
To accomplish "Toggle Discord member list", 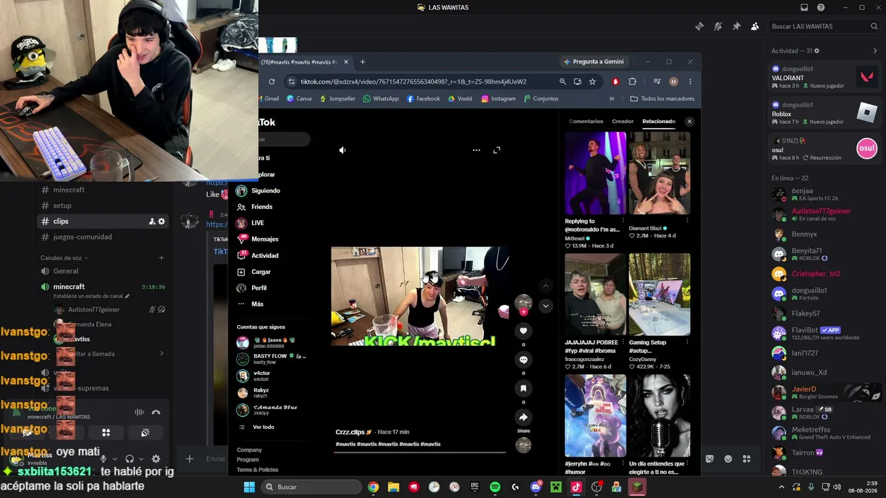I will [x=754, y=26].
